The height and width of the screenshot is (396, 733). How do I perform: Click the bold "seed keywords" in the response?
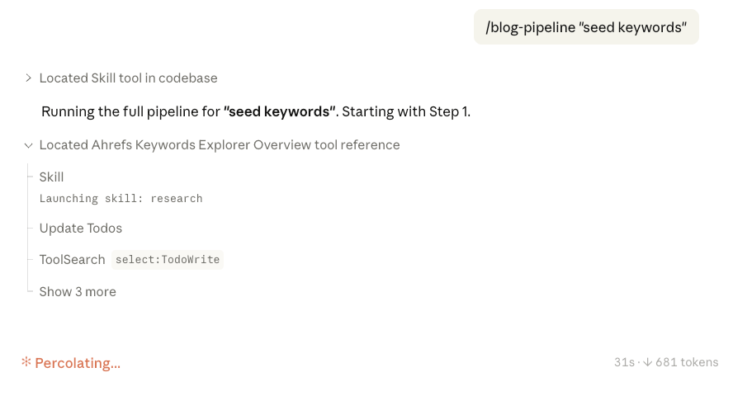pyautogui.click(x=280, y=112)
